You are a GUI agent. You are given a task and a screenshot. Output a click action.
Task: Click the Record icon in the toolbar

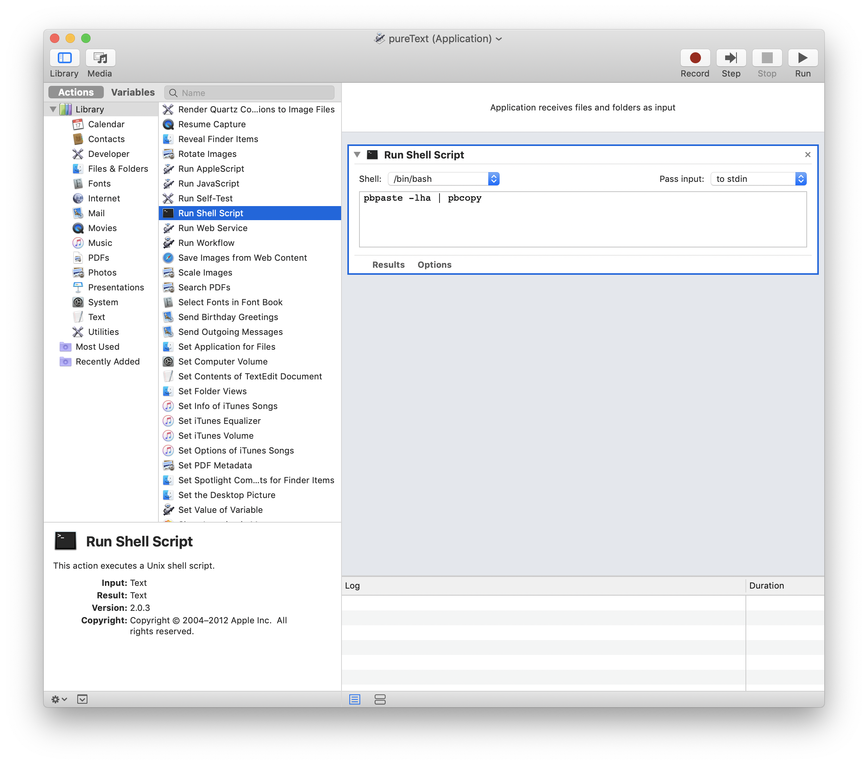point(695,57)
